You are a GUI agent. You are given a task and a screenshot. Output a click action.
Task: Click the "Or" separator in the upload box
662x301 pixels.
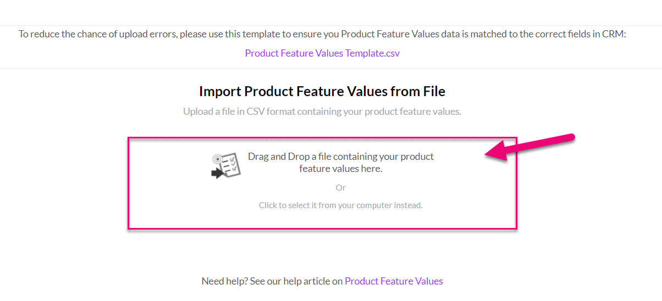341,188
